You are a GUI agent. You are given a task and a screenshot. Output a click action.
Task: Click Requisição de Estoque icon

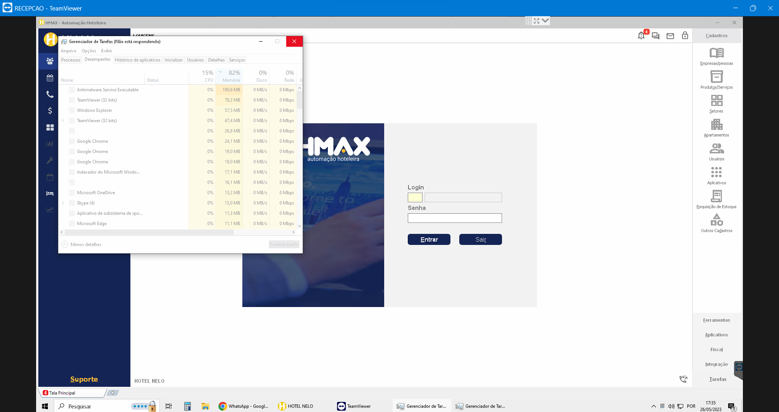717,196
